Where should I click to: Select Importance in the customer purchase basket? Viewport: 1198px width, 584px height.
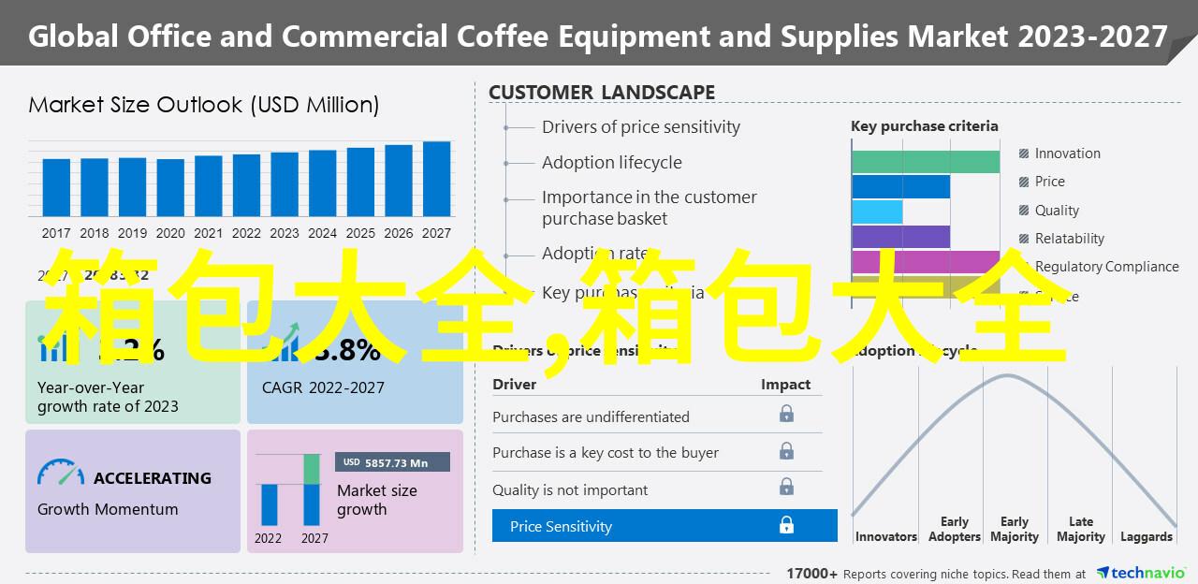point(650,208)
